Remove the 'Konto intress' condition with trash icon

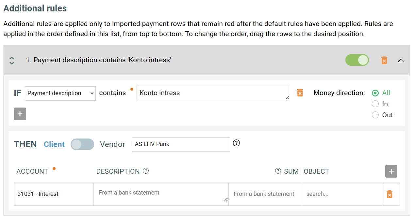coord(300,93)
